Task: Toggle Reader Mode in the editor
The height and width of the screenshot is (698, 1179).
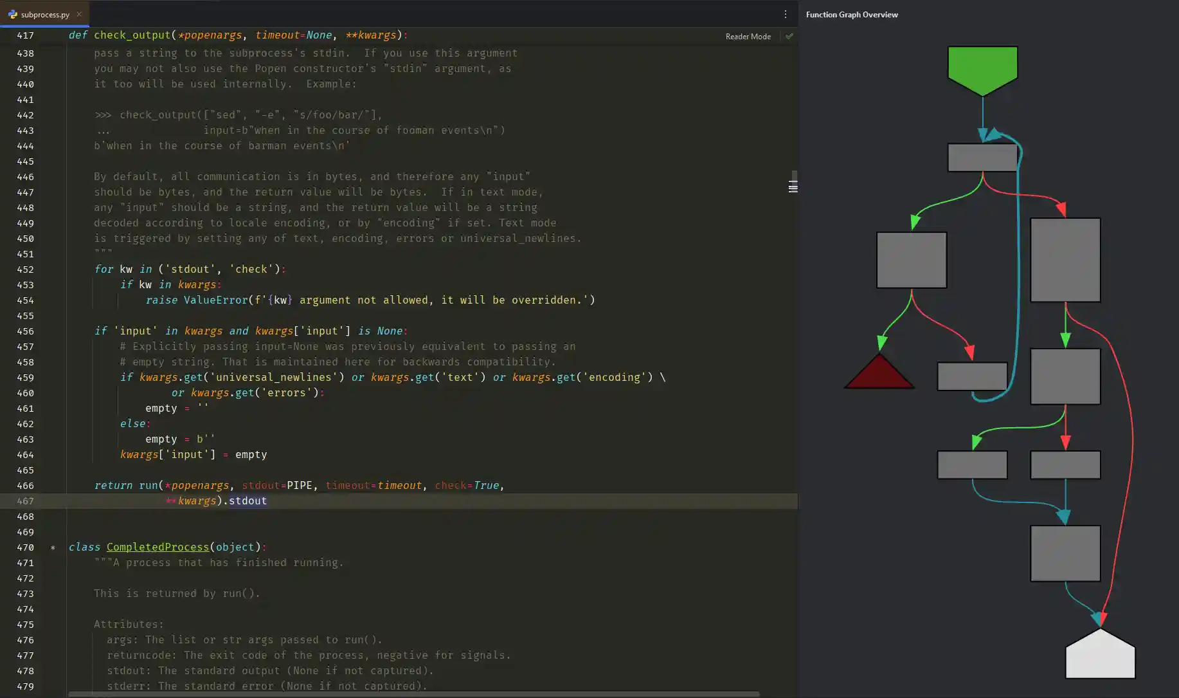Action: point(748,37)
